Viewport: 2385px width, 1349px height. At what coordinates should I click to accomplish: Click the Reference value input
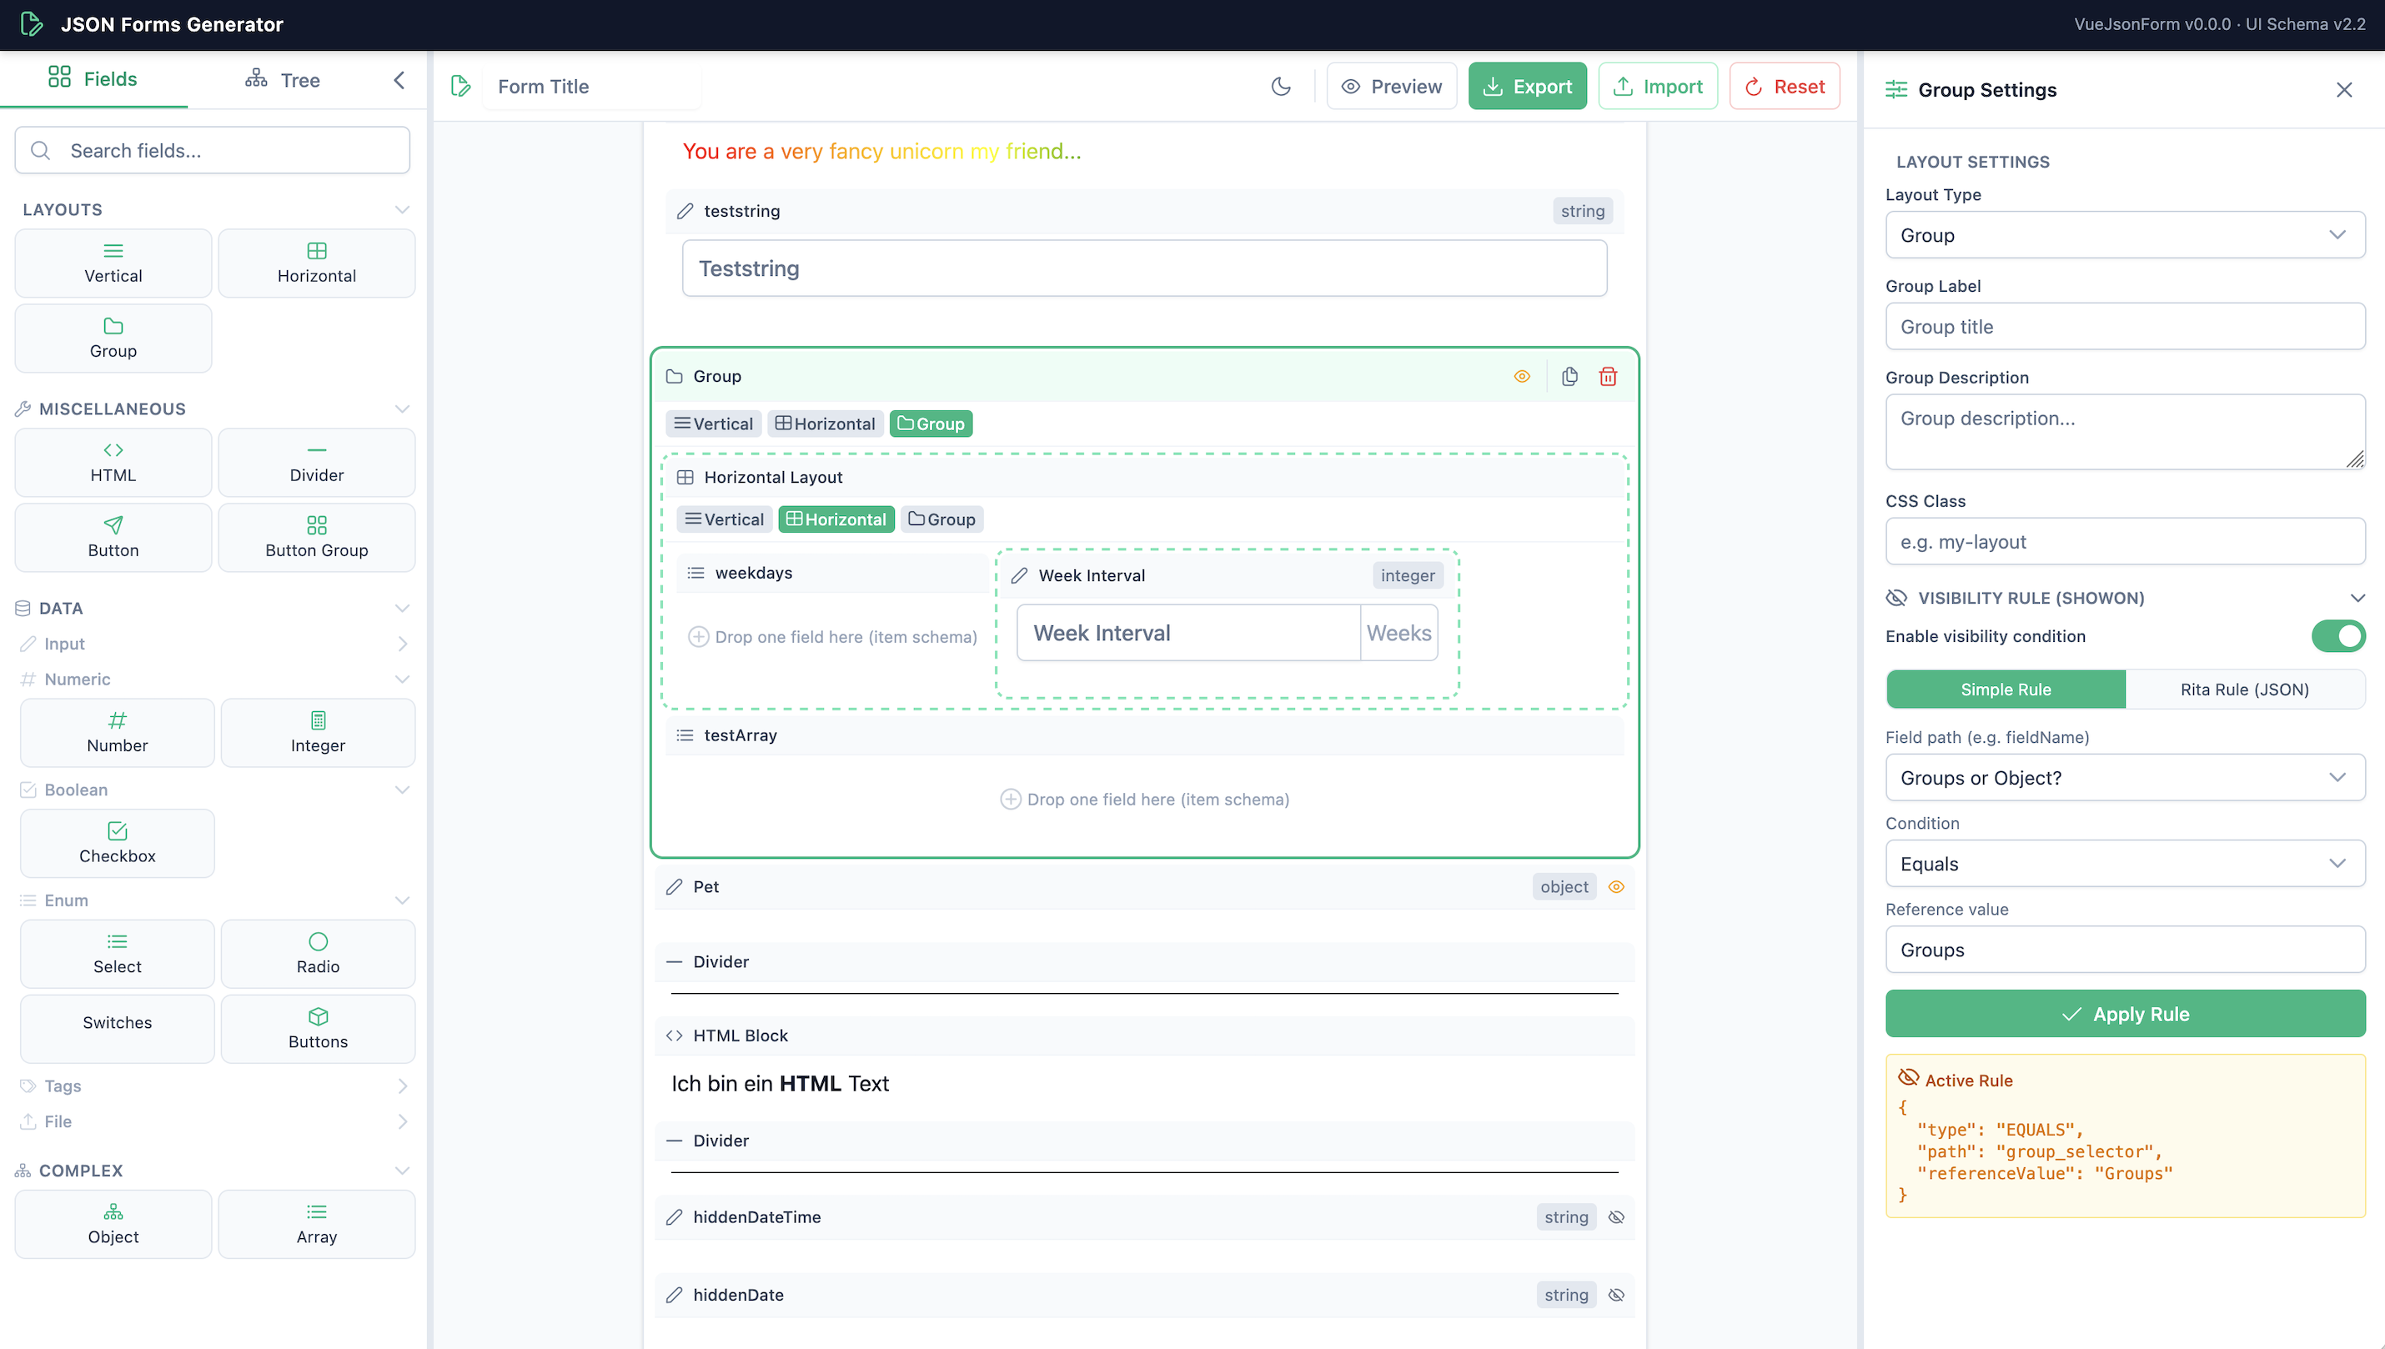[2125, 950]
